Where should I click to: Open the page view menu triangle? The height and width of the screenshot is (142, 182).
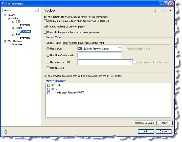pyautogui.click(x=170, y=10)
